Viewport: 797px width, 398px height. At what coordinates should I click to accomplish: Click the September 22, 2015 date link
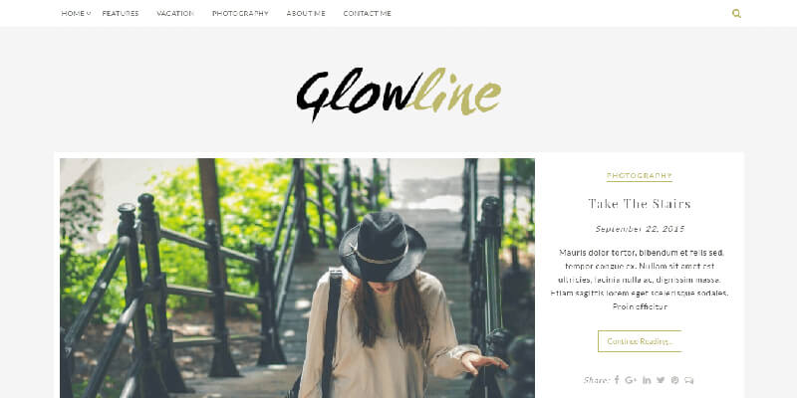[x=640, y=229]
